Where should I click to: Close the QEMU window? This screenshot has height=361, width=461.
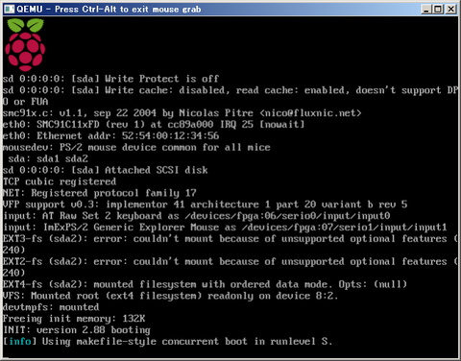[450, 9]
